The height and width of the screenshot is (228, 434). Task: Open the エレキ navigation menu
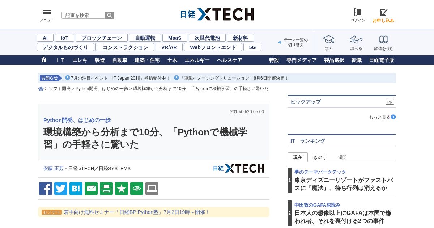pyautogui.click(x=80, y=60)
